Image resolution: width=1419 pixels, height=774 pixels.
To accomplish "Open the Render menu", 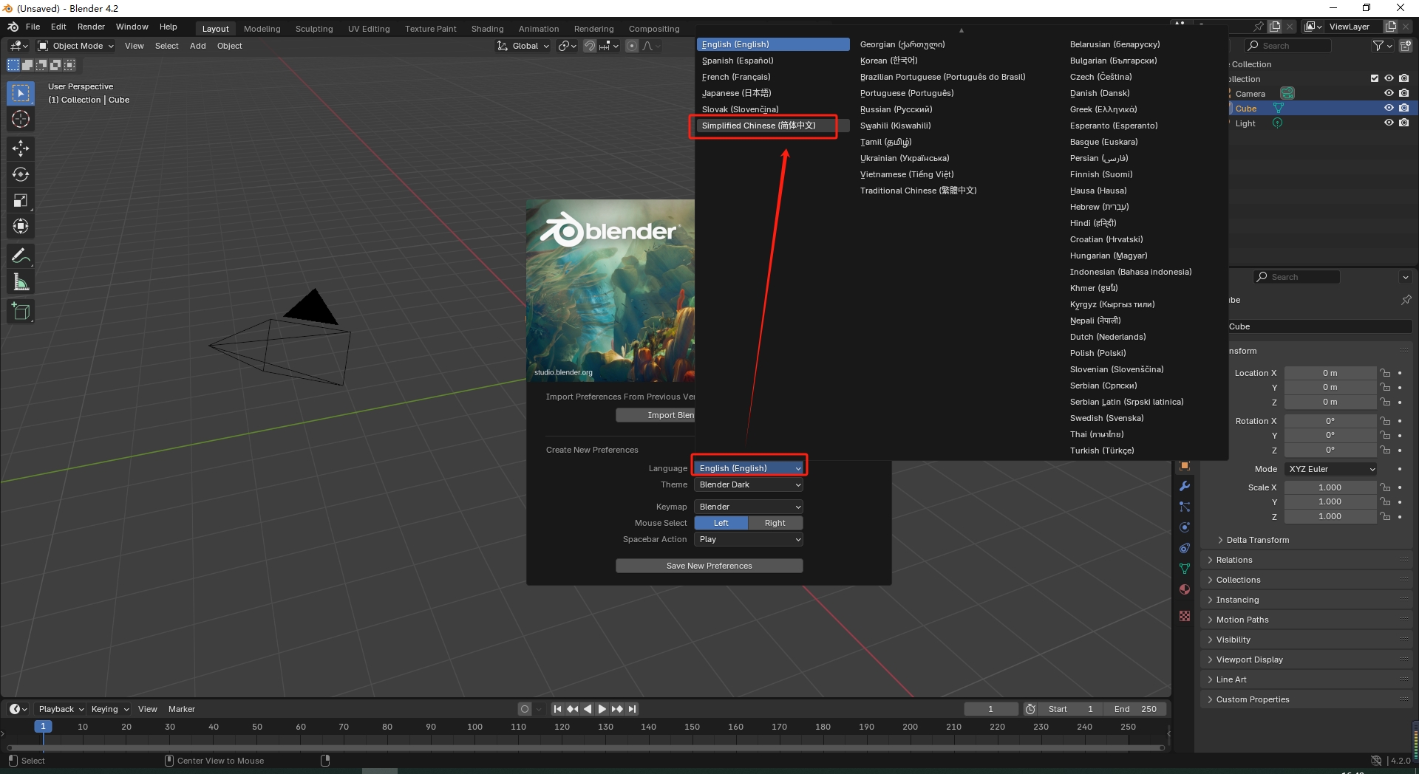I will [x=91, y=27].
